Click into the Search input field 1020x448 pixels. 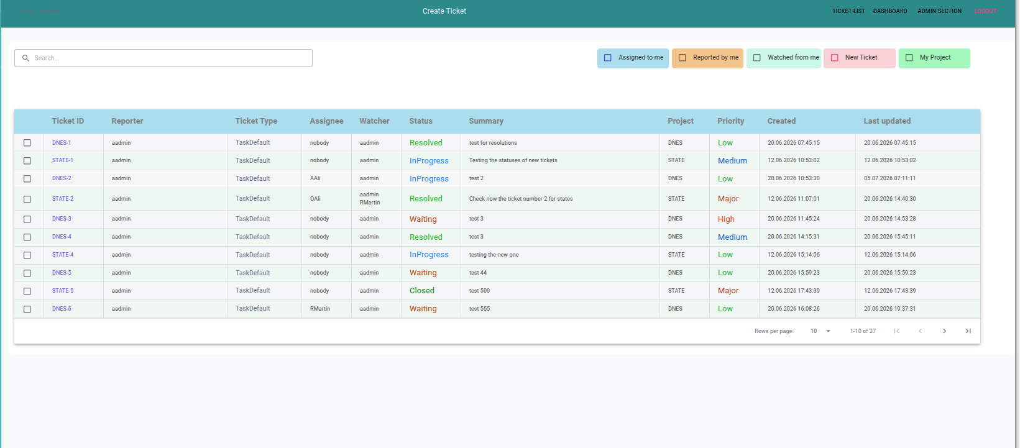163,58
